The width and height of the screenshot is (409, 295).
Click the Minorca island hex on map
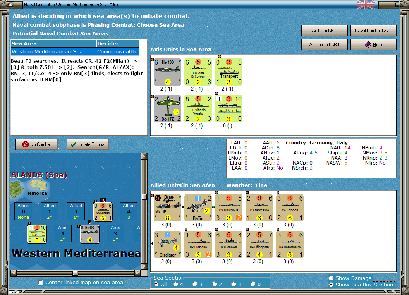coord(37,189)
